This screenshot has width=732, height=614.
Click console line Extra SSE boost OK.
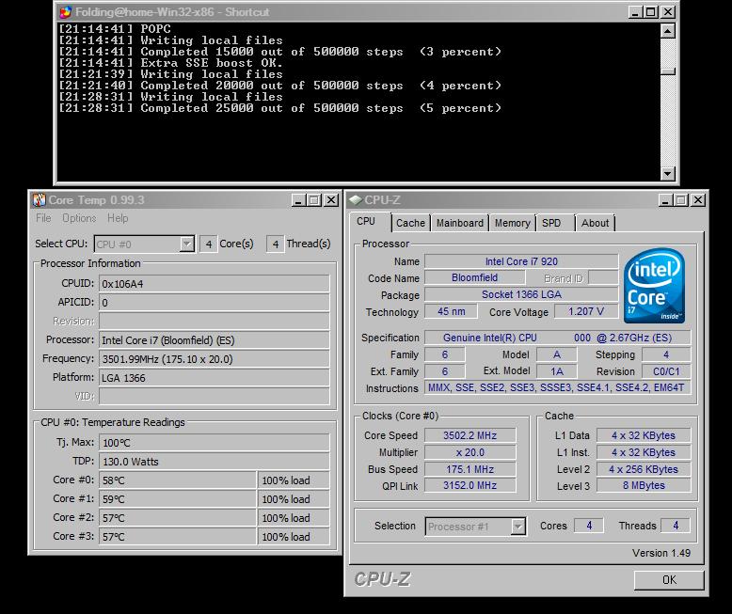point(171,63)
